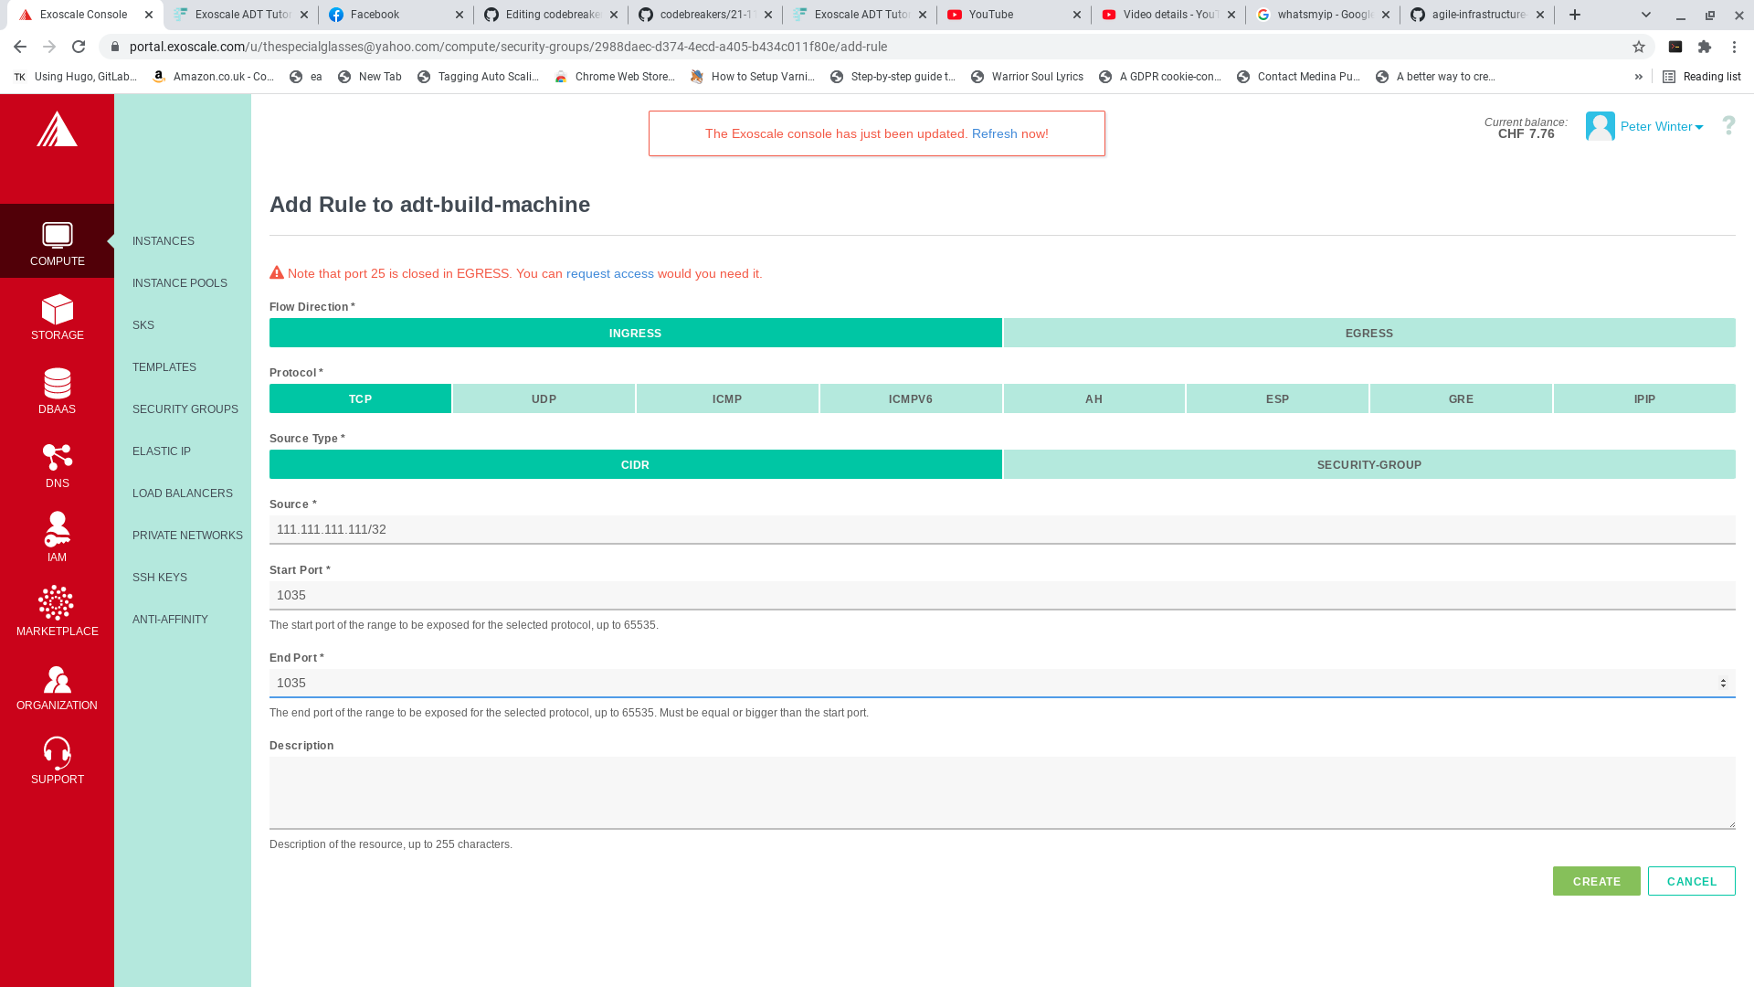Select the UDP protocol option
Viewport: 1754px width, 987px height.
(544, 399)
